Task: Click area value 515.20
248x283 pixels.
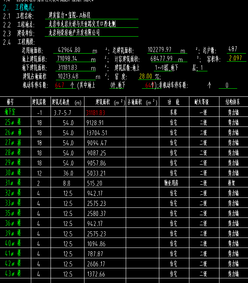Action: (94, 184)
